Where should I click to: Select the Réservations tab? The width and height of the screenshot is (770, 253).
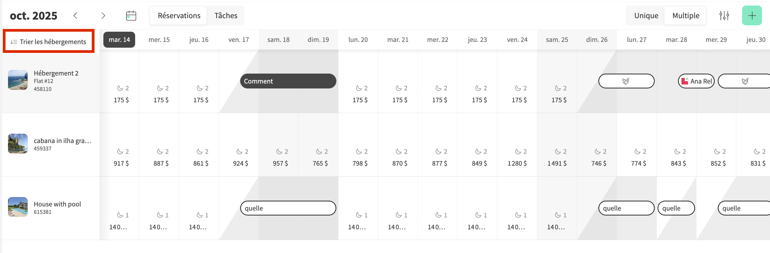179,15
